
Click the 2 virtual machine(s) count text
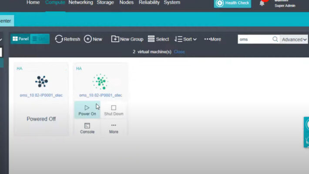[152, 52]
